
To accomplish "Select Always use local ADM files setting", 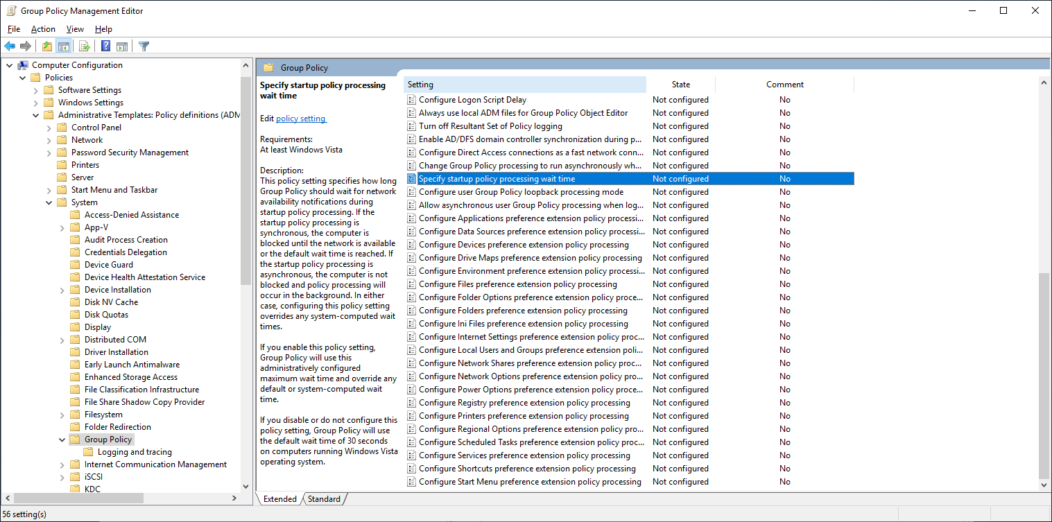I will click(523, 113).
